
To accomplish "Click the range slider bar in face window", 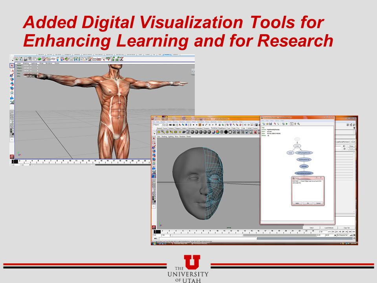I will [x=207, y=235].
